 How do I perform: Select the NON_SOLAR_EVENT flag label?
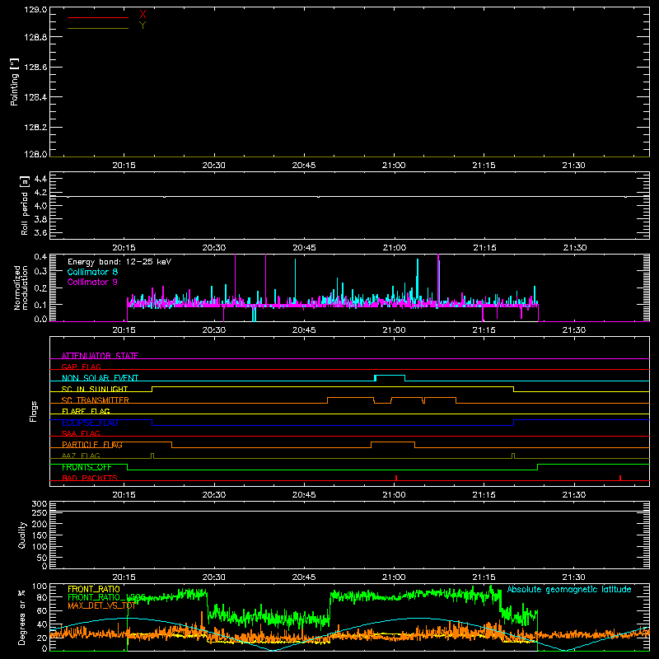click(x=100, y=378)
